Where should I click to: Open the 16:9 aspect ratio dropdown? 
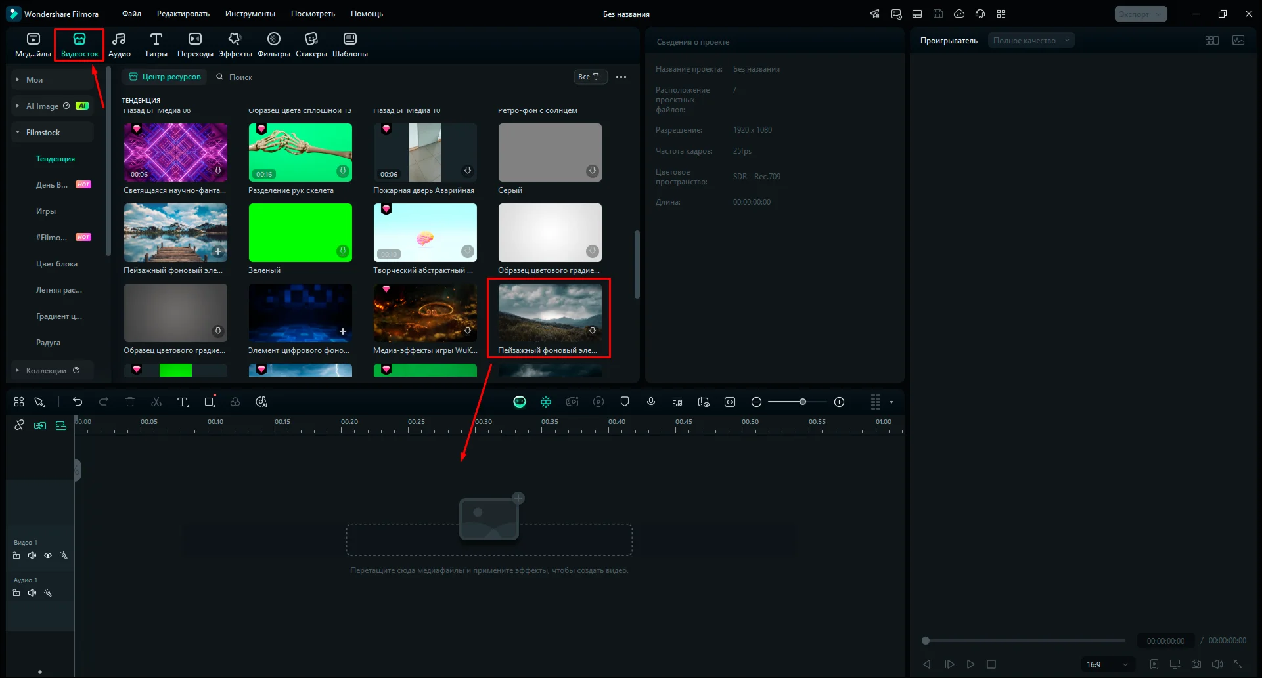(1108, 664)
